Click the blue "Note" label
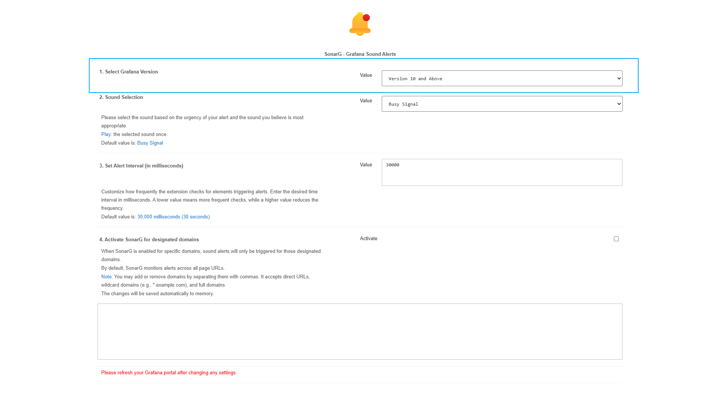This screenshot has height=399, width=720. point(106,277)
